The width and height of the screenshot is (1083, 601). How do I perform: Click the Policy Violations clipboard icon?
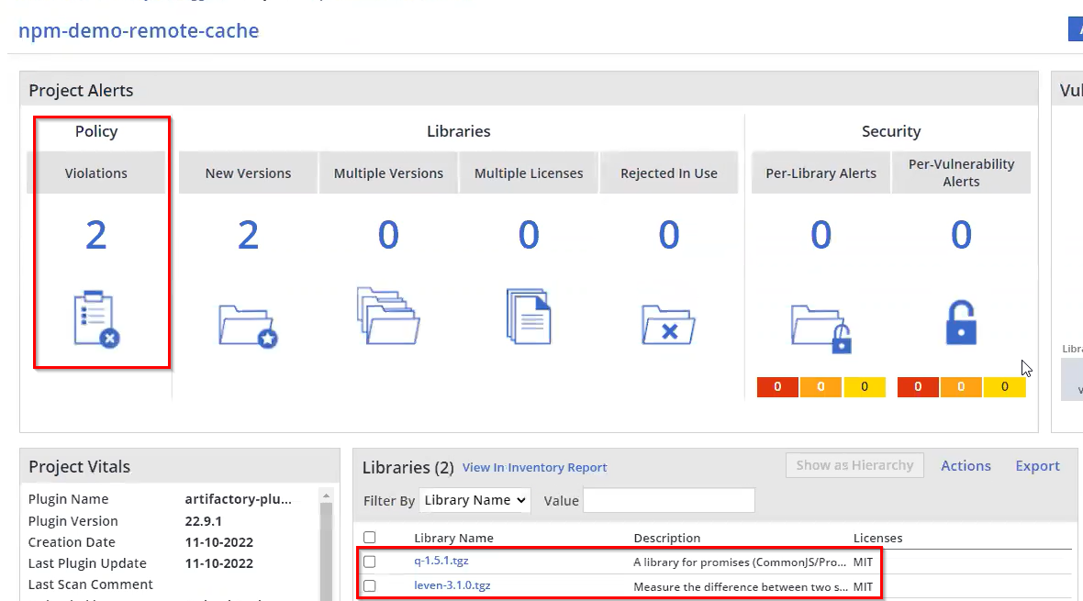(96, 319)
